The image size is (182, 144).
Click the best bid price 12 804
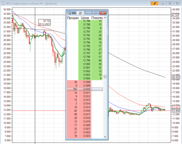(x=86, y=78)
